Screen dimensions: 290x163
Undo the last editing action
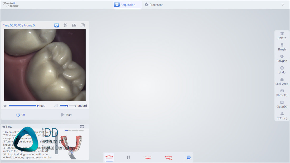coord(282,70)
